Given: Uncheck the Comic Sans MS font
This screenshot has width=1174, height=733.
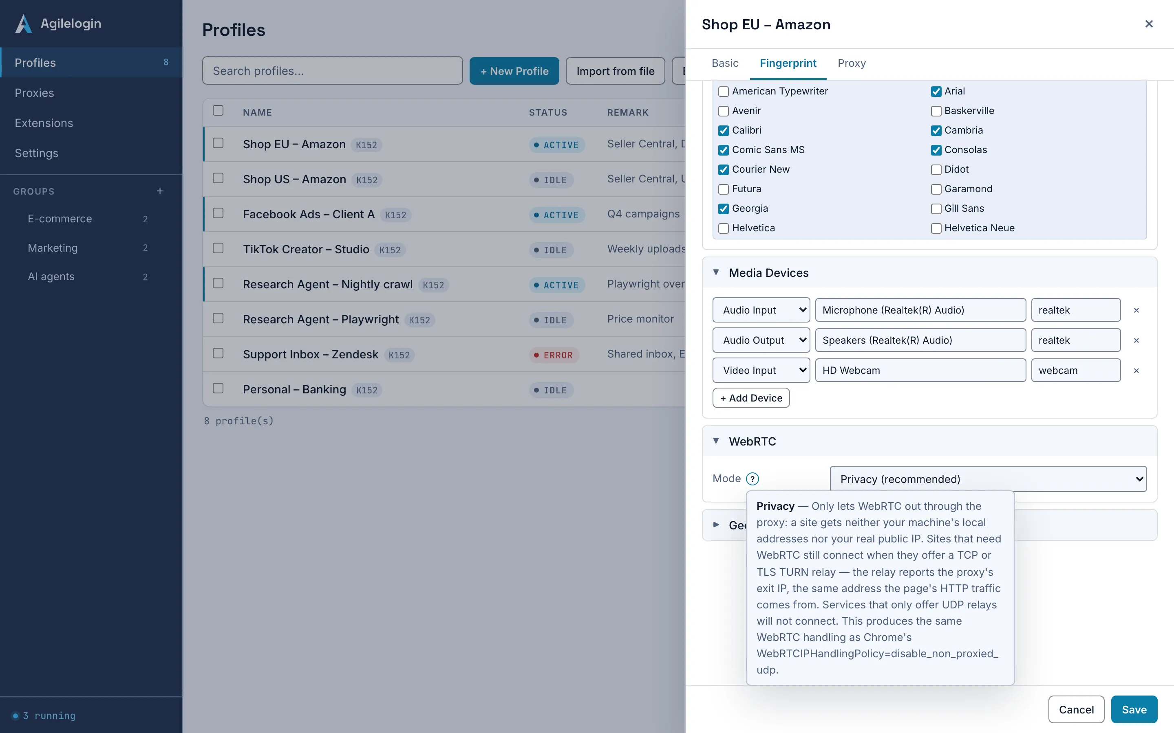Looking at the screenshot, I should [x=723, y=150].
